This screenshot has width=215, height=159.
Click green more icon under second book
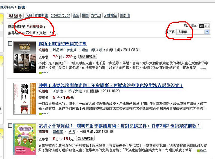pyautogui.click(x=40, y=114)
